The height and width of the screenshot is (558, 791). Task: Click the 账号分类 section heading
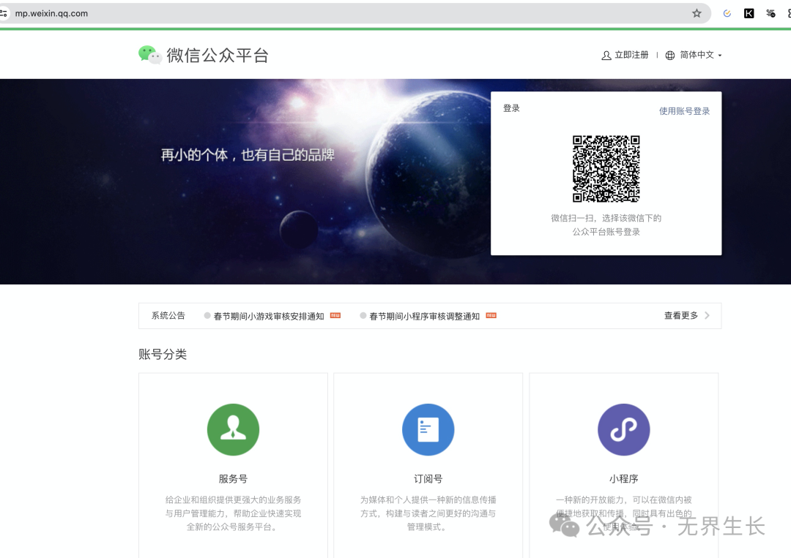163,354
